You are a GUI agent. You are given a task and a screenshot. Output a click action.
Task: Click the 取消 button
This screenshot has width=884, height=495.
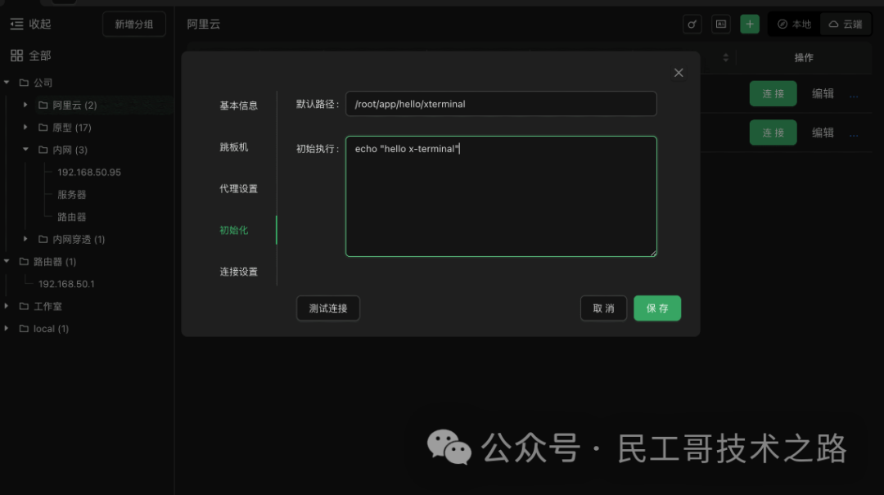click(x=603, y=308)
